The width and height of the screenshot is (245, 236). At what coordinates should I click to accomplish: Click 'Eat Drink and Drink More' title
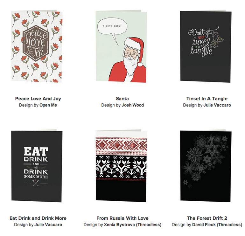38,218
